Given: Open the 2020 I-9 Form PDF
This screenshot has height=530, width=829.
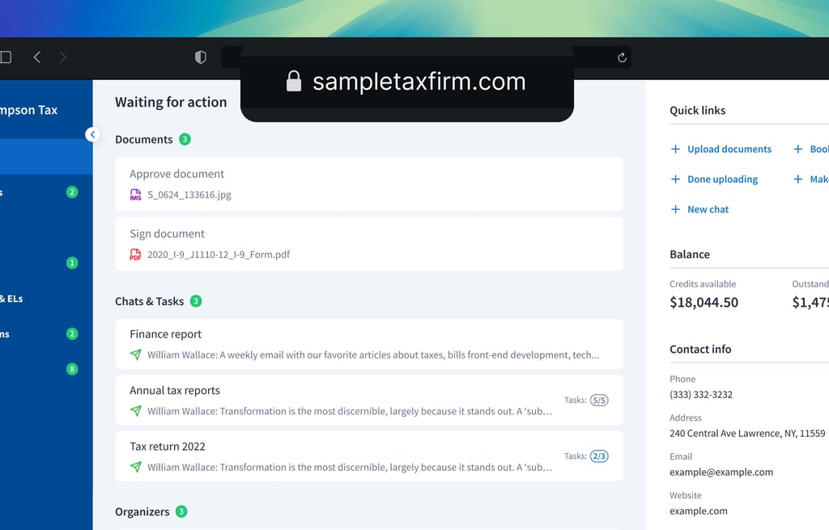Looking at the screenshot, I should 218,255.
